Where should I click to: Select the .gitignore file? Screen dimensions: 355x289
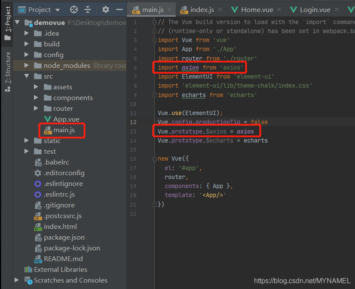[x=59, y=205]
